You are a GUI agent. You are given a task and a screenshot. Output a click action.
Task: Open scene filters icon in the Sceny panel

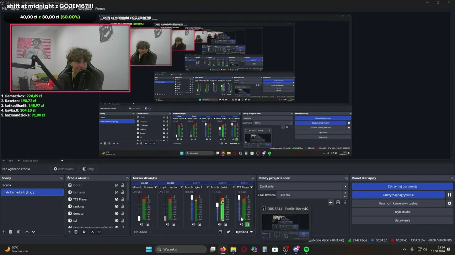tap(18, 232)
